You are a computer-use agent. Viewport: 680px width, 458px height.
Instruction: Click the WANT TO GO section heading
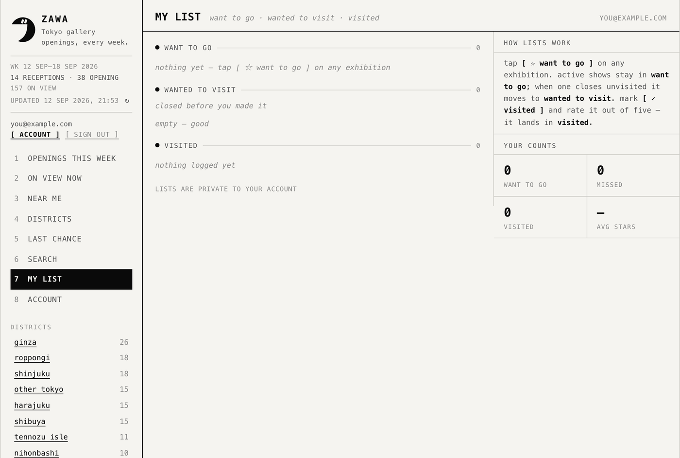(x=188, y=48)
